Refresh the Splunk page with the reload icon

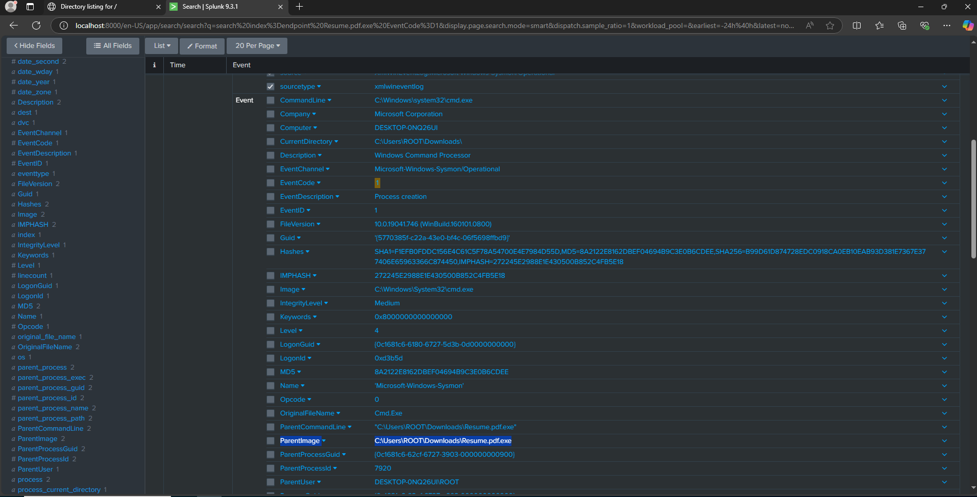tap(35, 25)
